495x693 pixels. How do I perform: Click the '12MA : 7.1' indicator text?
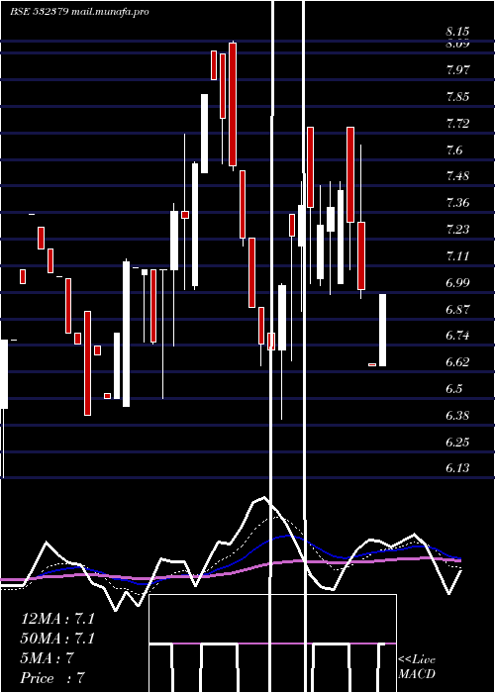(57, 619)
